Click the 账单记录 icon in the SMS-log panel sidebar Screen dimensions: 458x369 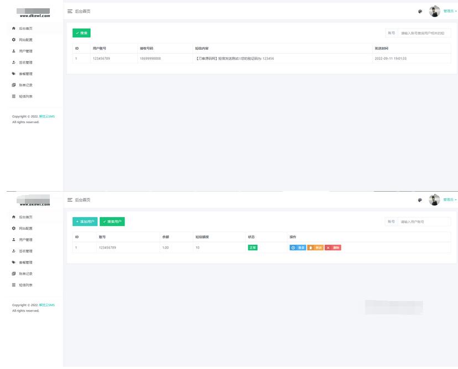point(14,85)
